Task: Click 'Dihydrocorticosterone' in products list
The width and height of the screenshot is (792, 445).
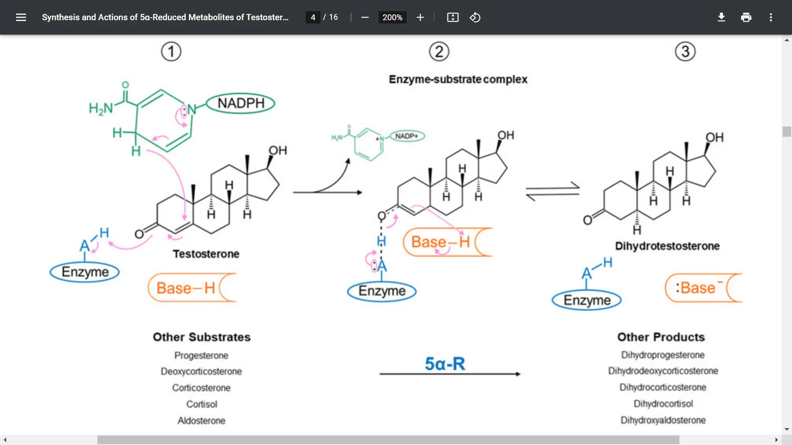Action: click(663, 387)
